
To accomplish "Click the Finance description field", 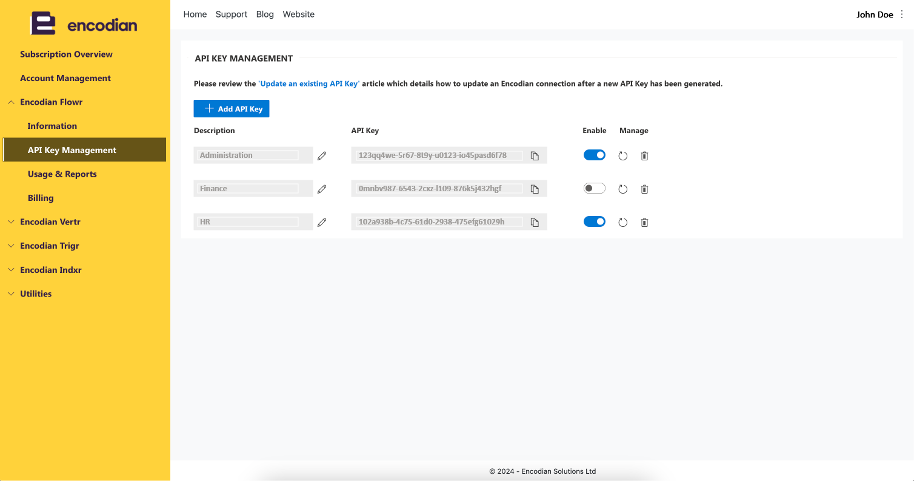I will pyautogui.click(x=253, y=189).
